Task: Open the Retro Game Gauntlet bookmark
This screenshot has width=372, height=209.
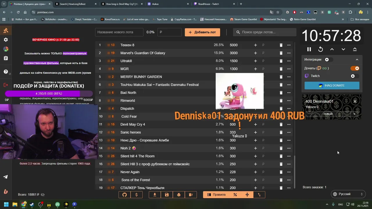Action: 303,19
